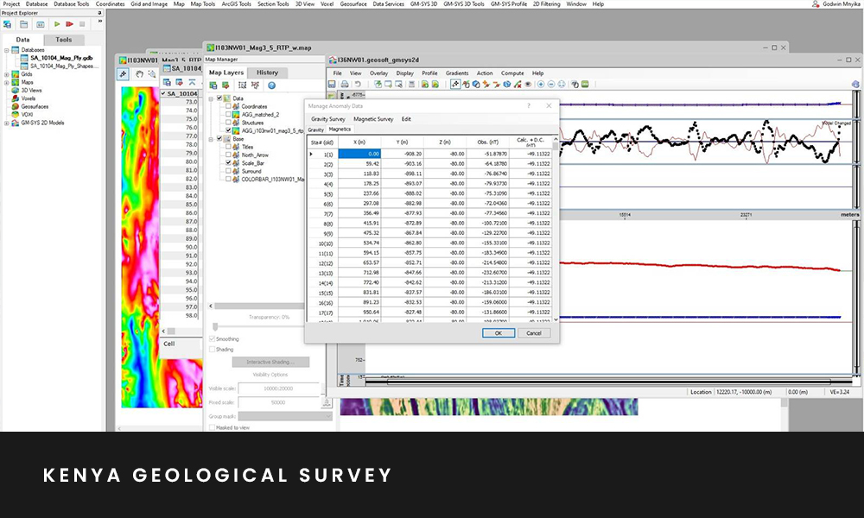Click the Geosurfaces icon in Project Explorer
Image resolution: width=864 pixels, height=518 pixels.
click(16, 107)
